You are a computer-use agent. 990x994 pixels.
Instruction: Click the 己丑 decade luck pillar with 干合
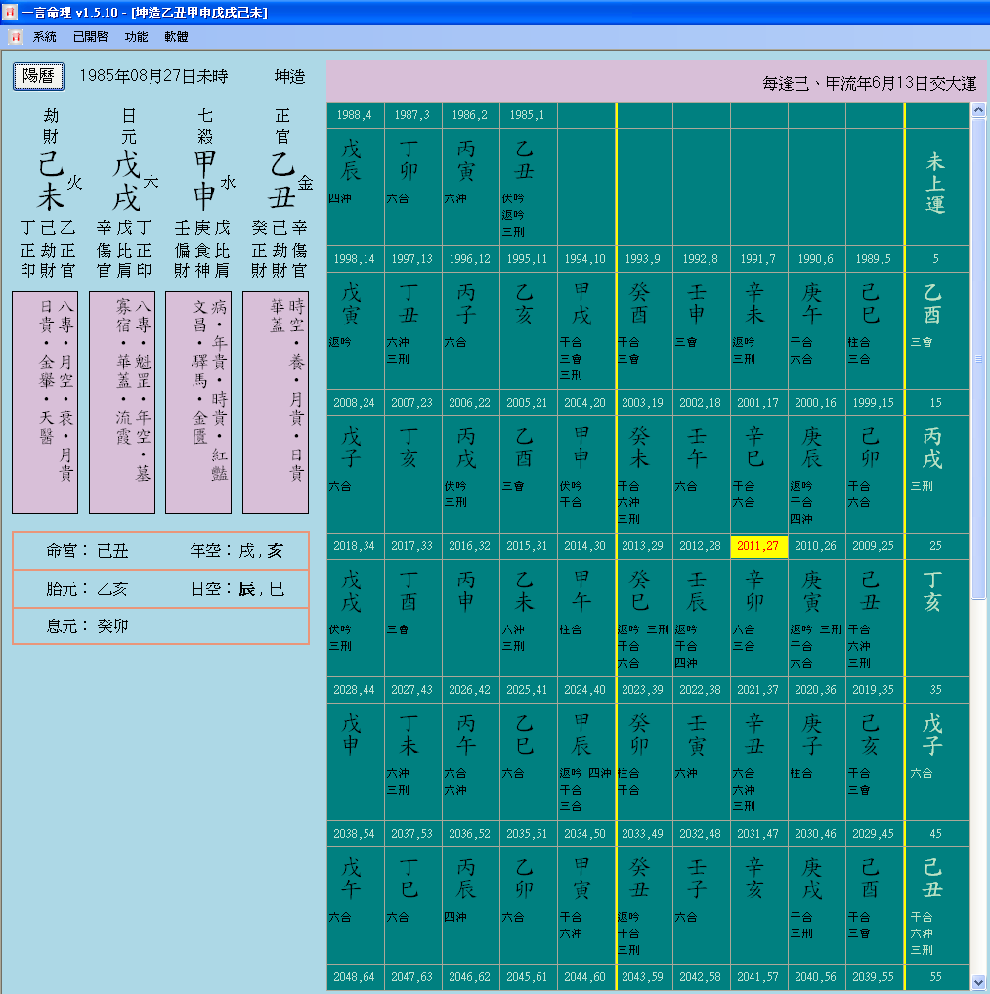(x=936, y=905)
